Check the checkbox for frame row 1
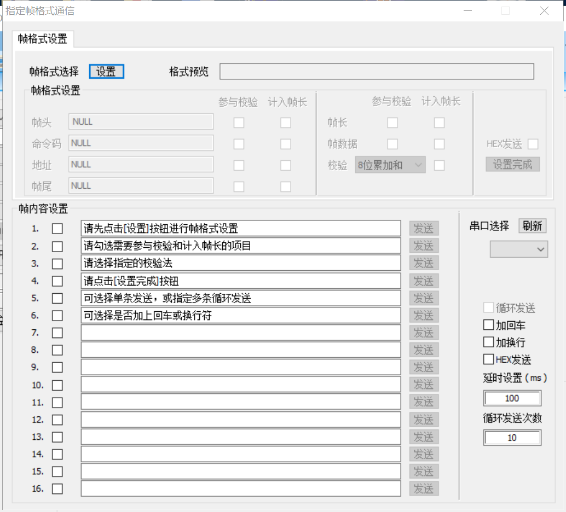This screenshot has height=512, width=566. tap(57, 229)
